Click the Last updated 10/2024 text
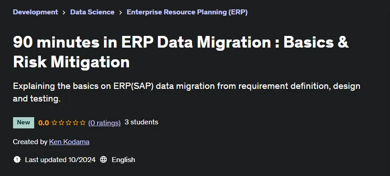The image size is (390, 176). click(60, 160)
